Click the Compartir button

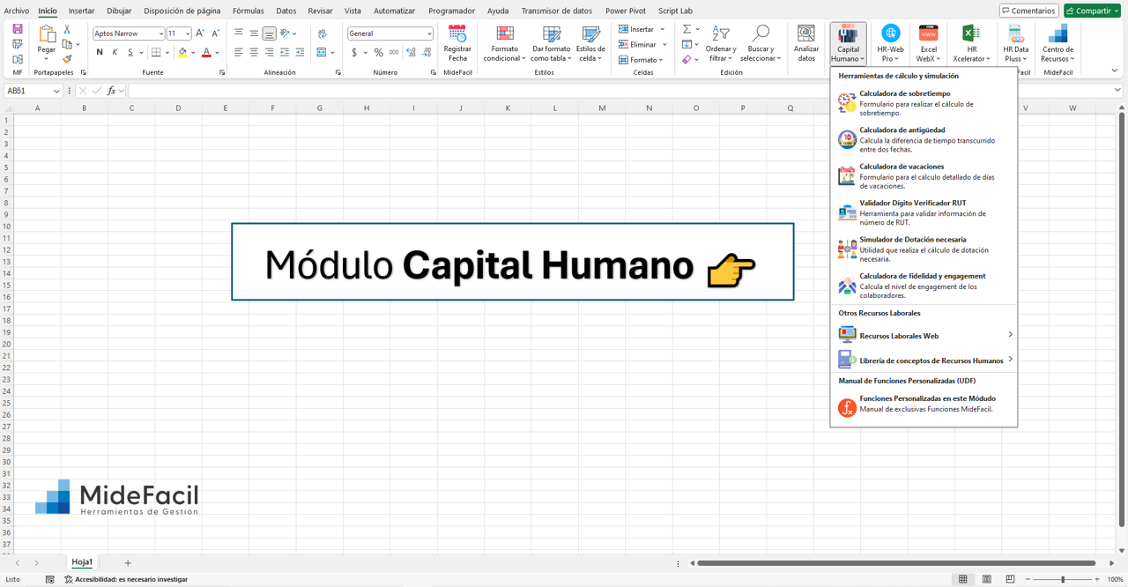pos(1090,11)
